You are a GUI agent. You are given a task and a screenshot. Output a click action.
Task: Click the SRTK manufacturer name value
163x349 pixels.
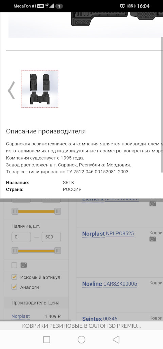(x=68, y=183)
